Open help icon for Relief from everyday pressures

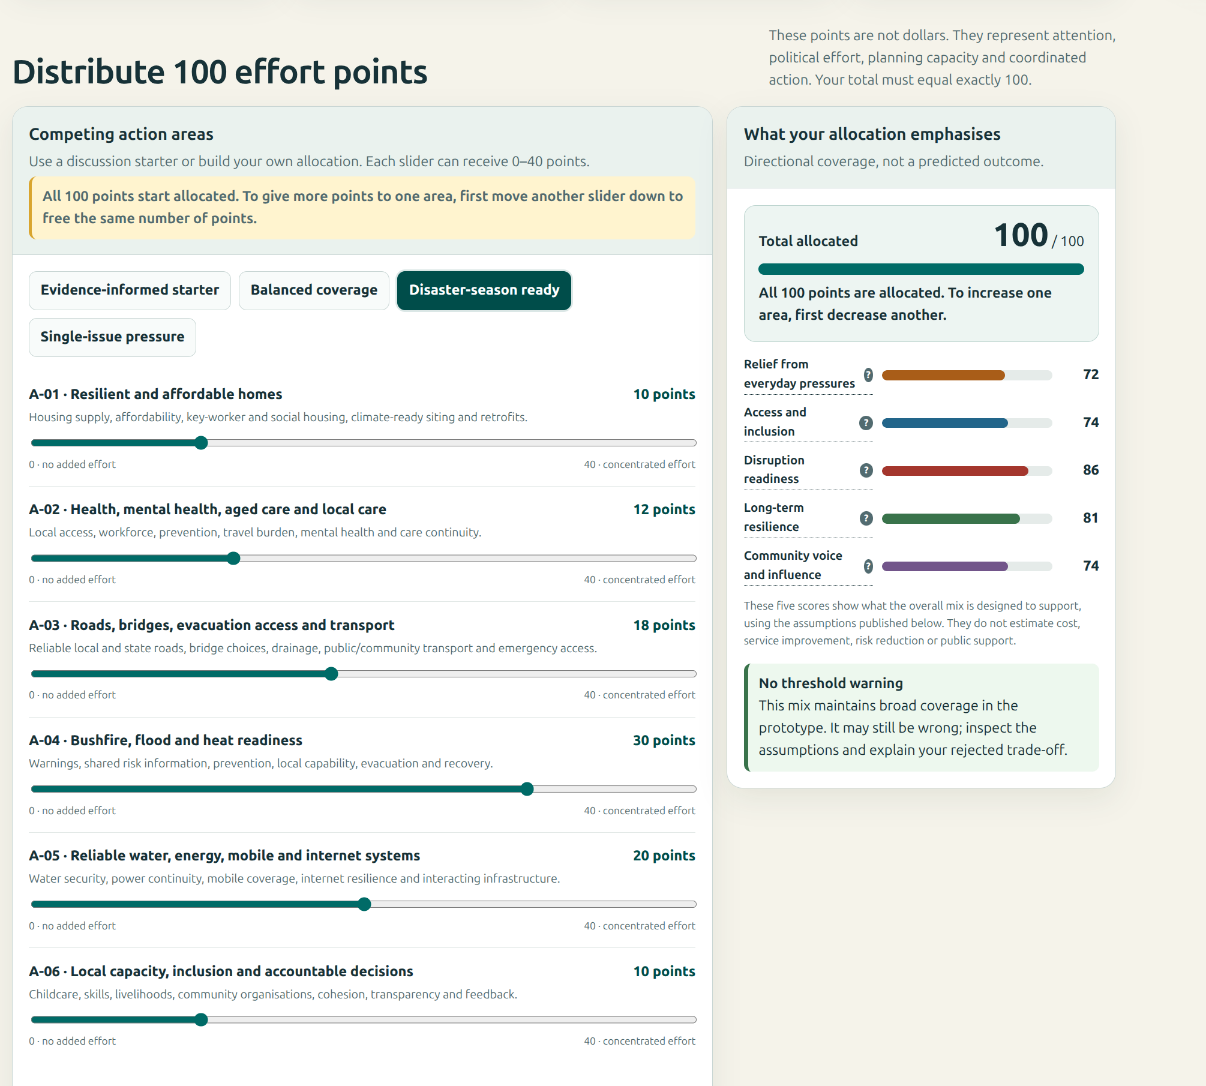pos(868,375)
